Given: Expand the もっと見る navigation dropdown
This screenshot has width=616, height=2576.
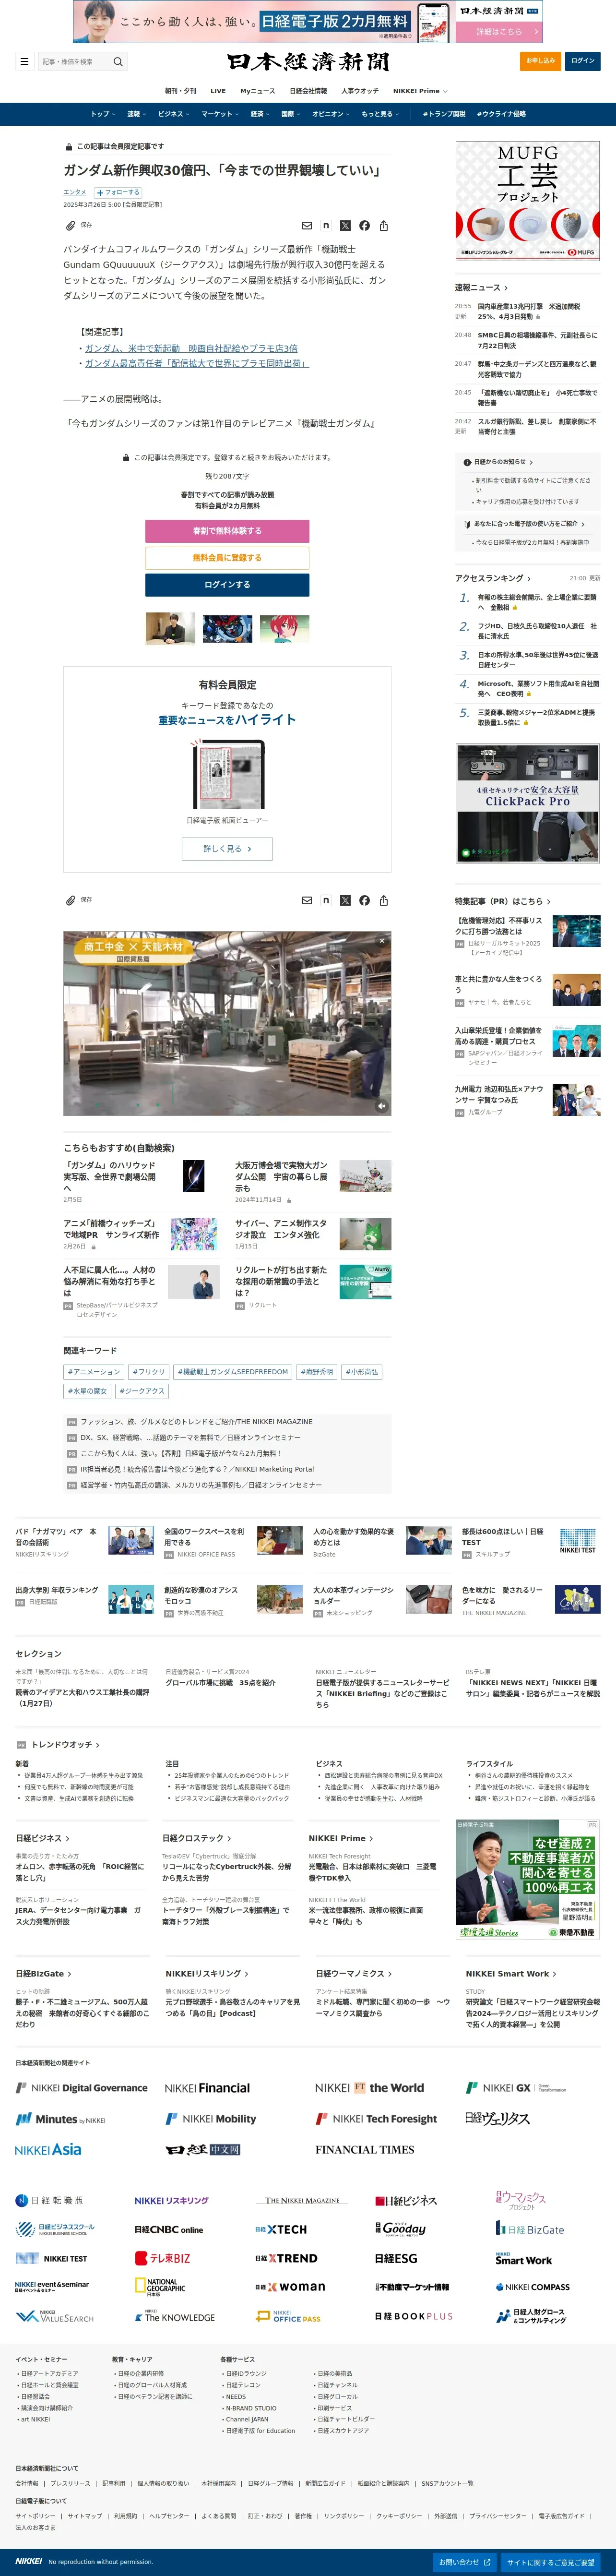Looking at the screenshot, I should pos(380,114).
